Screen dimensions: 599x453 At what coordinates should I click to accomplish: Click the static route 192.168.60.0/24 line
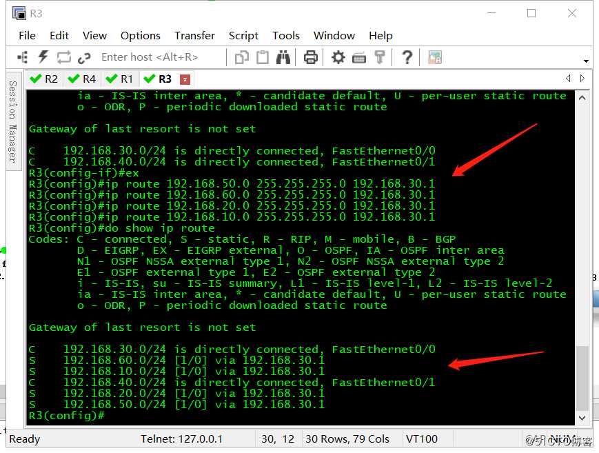176,360
